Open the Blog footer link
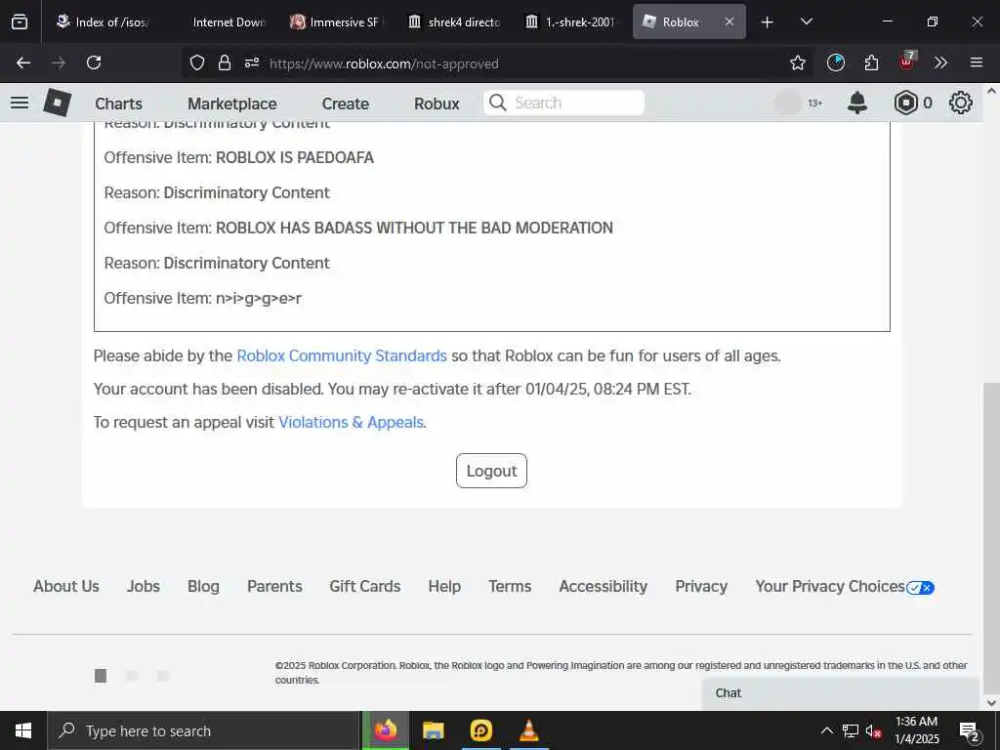Viewport: 1000px width, 750px height. pyautogui.click(x=203, y=586)
